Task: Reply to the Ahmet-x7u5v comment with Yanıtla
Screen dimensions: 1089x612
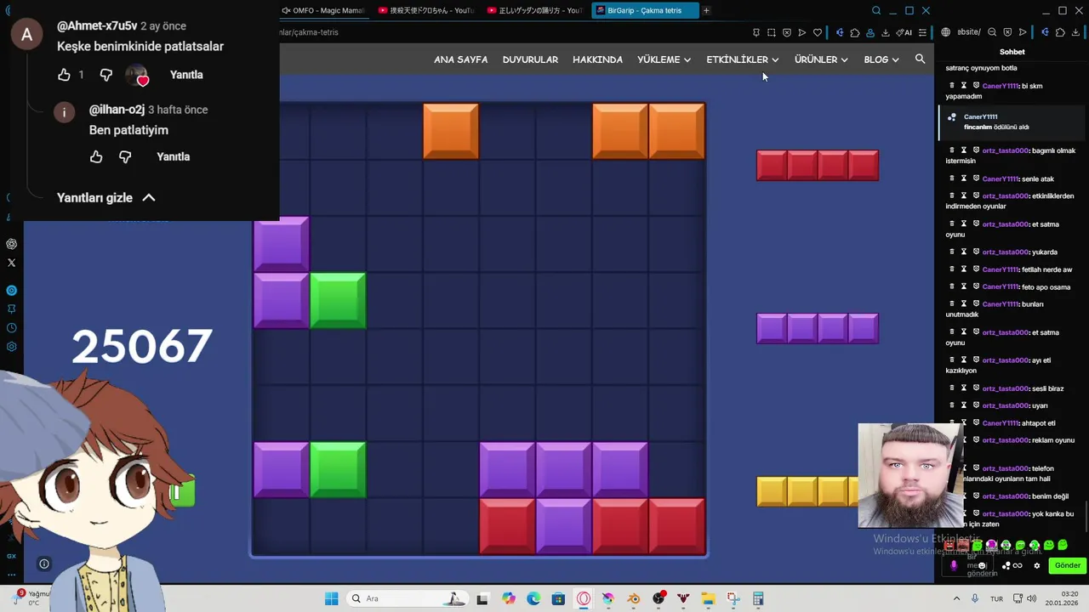Action: coord(186,75)
